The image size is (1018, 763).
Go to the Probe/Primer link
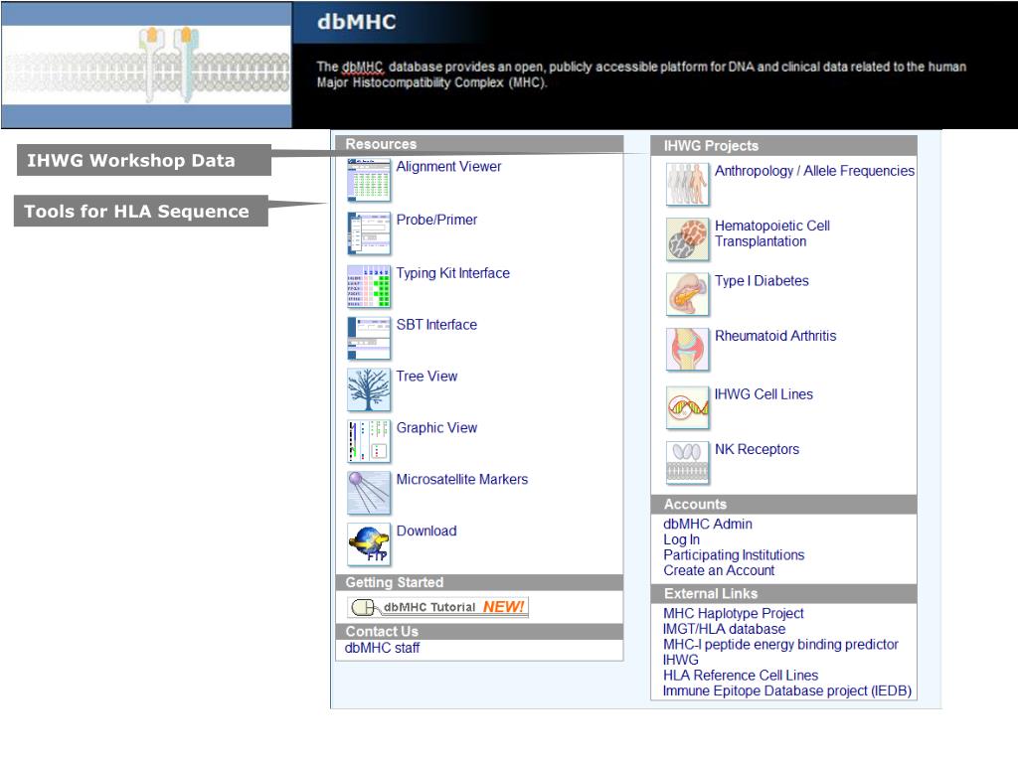click(x=436, y=220)
